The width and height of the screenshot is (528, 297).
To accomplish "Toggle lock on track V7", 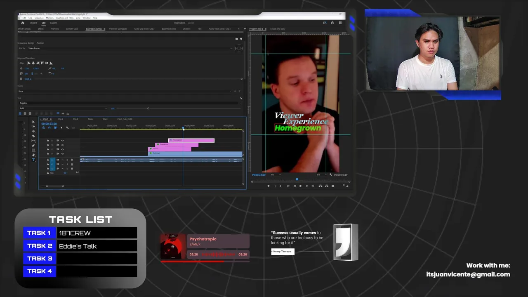I will [x=48, y=141].
